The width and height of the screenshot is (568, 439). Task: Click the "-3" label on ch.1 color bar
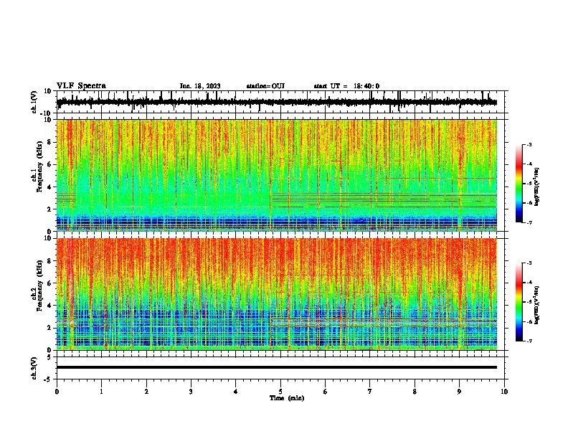529,144
